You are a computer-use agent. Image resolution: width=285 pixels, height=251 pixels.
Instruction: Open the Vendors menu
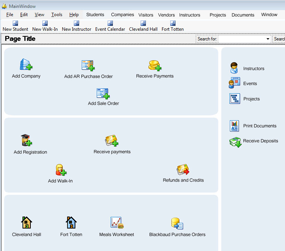[x=166, y=15]
